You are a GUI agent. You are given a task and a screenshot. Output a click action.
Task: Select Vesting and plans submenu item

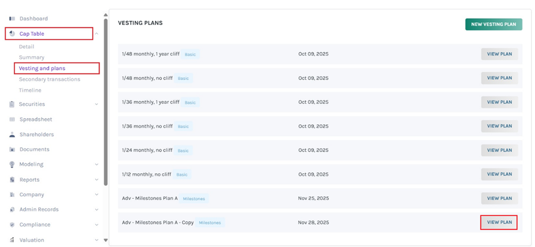point(42,68)
